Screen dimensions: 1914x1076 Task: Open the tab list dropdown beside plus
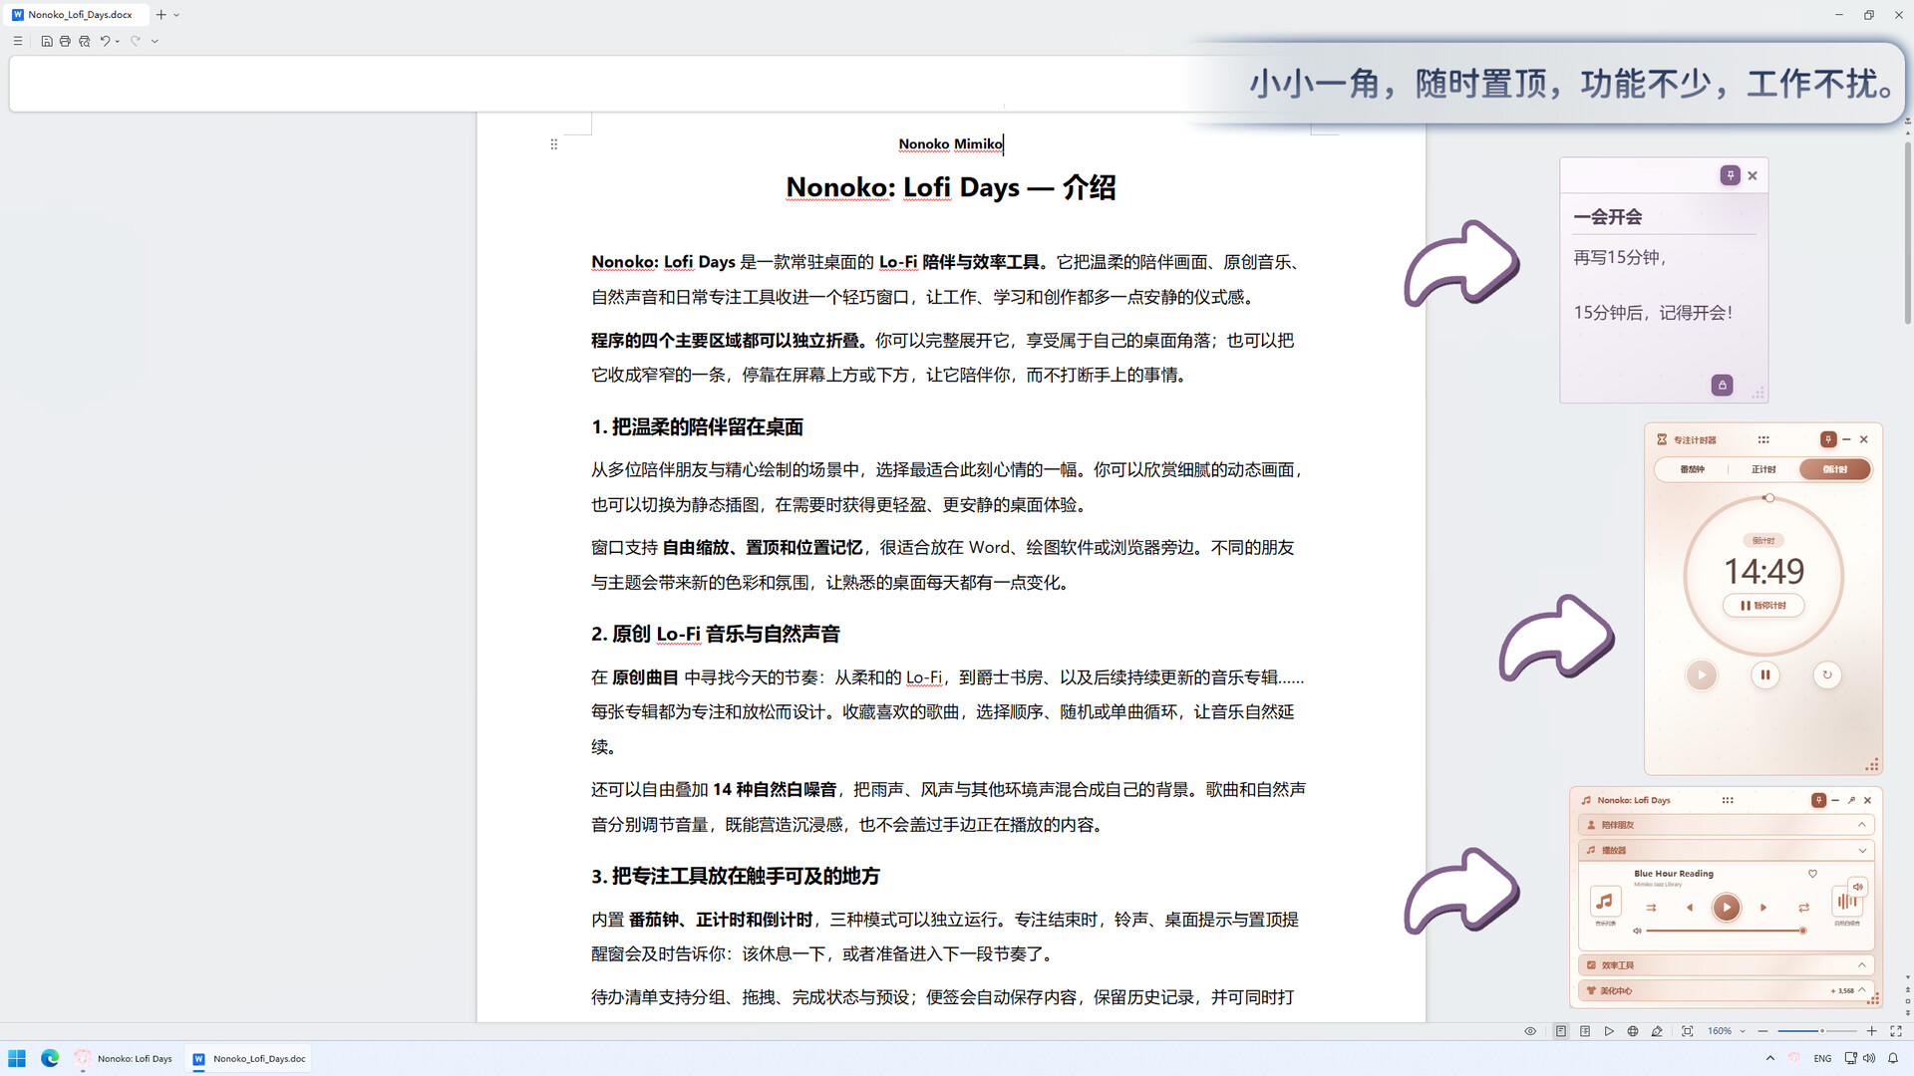pos(176,15)
